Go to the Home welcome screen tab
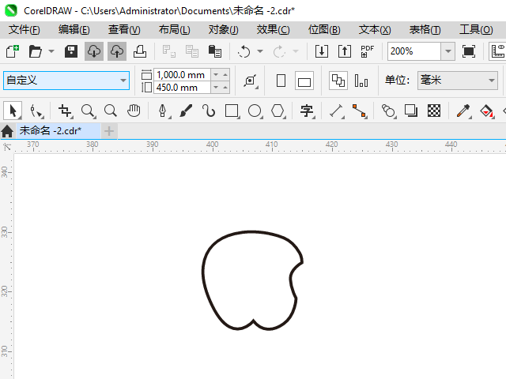 coord(8,130)
